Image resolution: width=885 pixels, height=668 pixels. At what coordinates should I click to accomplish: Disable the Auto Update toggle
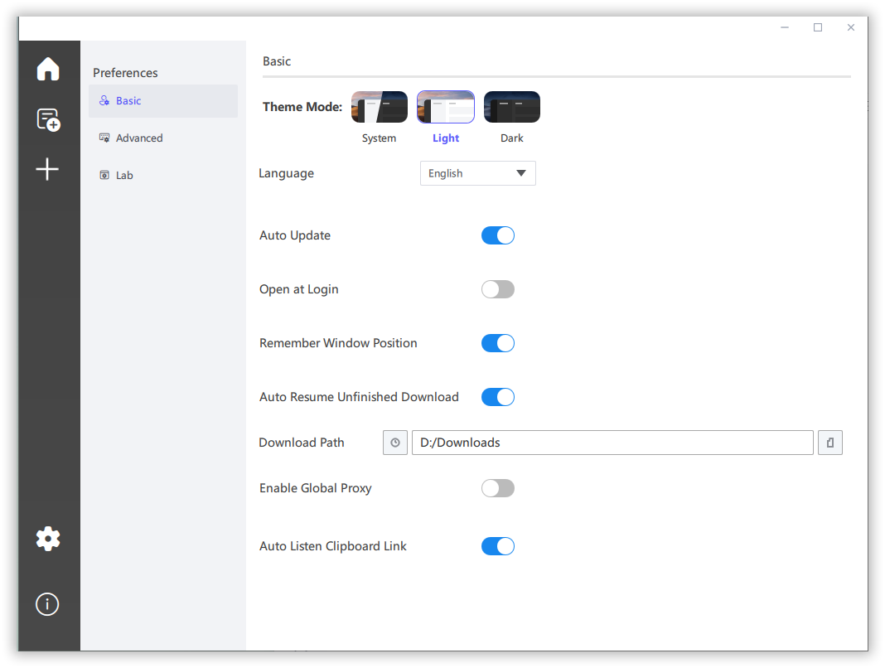point(498,235)
